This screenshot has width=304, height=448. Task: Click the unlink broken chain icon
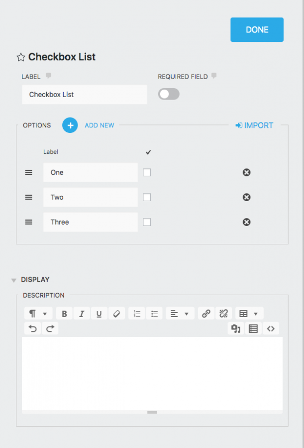point(223,314)
